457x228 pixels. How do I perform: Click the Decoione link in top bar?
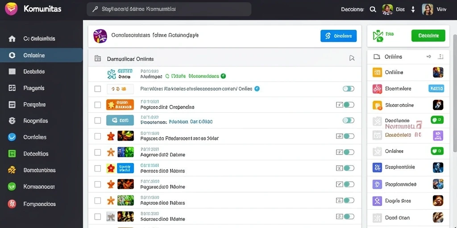[353, 9]
